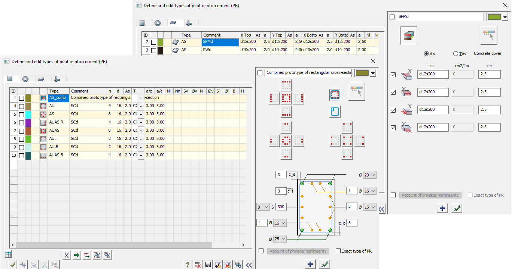Click the purple color swatch of AUAS.R row

click(29, 122)
